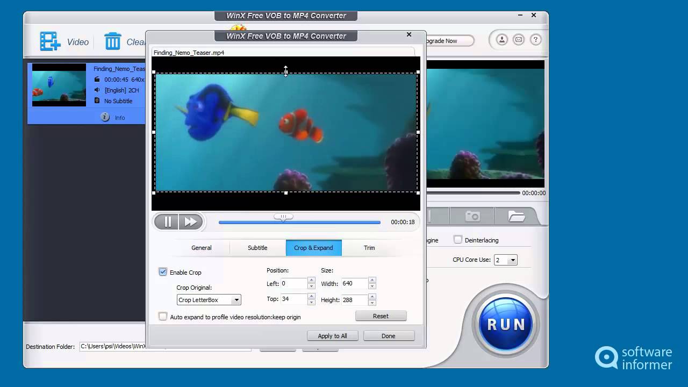Switch to the General tab
Screen dimensions: 688x387
point(202,248)
